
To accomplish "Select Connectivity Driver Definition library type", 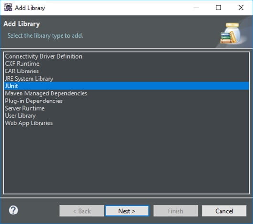I will 126,56.
